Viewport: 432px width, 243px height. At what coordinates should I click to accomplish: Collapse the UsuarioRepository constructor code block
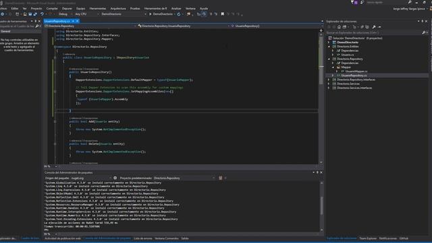click(55, 72)
